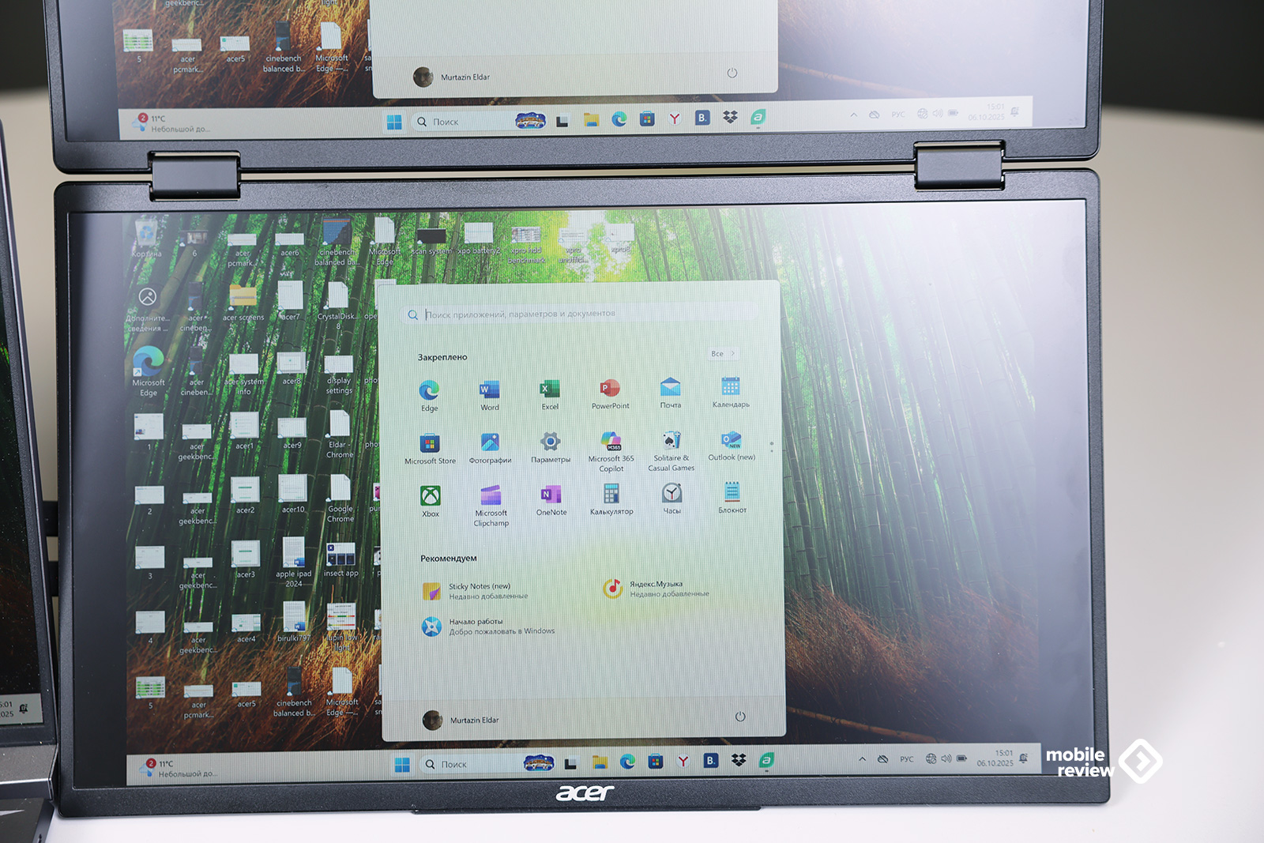The width and height of the screenshot is (1264, 843).
Task: Click the power button in lower screen Start menu
Action: (740, 717)
